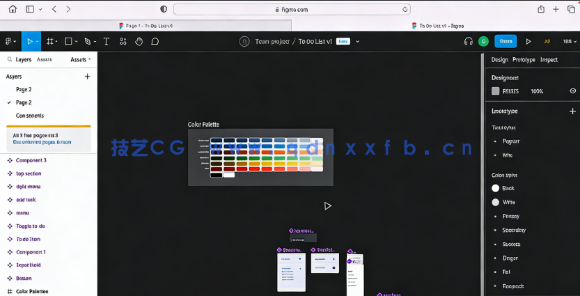Select the Move tool in toolbar

[x=29, y=42]
